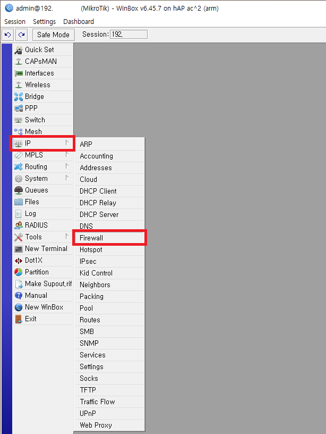Viewport: 326px width, 434px height.
Task: Click the Make Supout.rif file icon
Action: coord(19,284)
